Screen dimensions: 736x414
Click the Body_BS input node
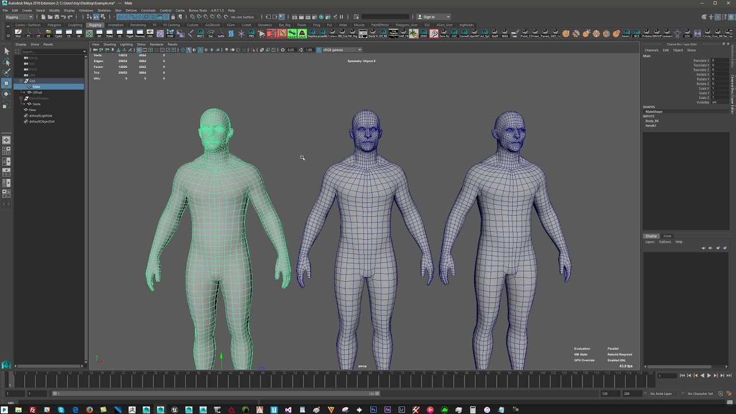coord(652,121)
